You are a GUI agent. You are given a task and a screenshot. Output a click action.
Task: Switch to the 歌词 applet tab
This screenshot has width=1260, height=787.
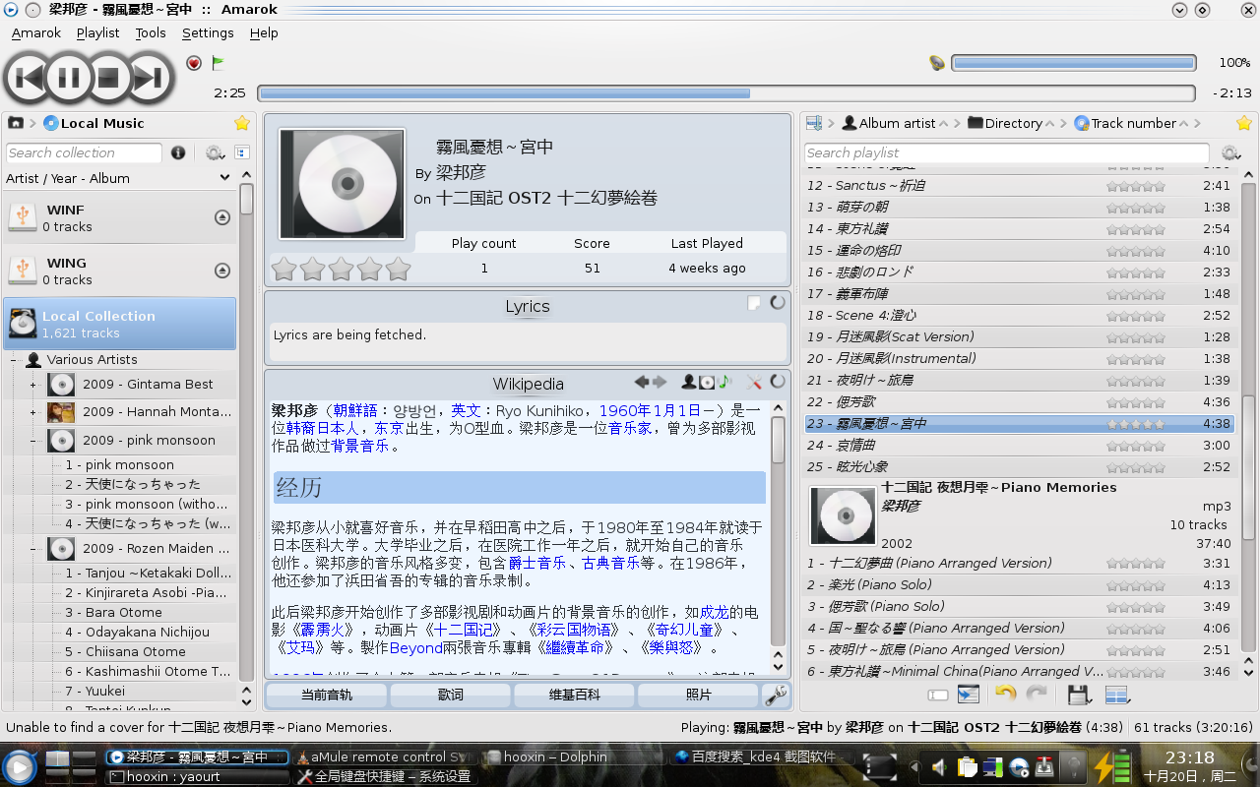(x=451, y=695)
